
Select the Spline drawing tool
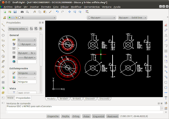3,77
